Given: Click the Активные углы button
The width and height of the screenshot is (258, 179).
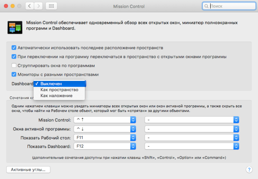Looking at the screenshot, I should coord(28,170).
